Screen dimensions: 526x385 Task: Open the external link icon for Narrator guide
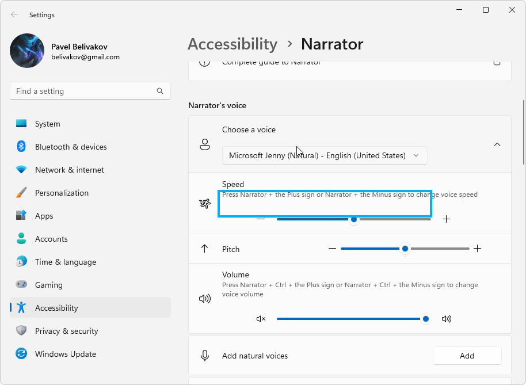(497, 62)
